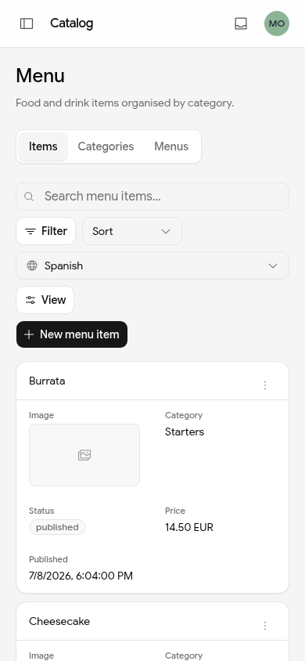This screenshot has height=661, width=305.
Task: Open the MO user avatar menu
Action: (277, 23)
